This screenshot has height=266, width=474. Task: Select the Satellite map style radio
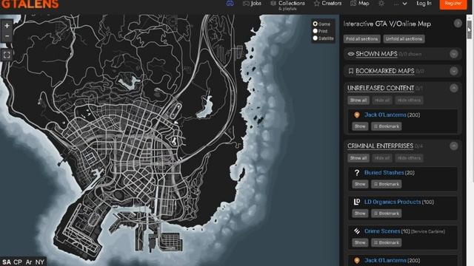tap(316, 38)
